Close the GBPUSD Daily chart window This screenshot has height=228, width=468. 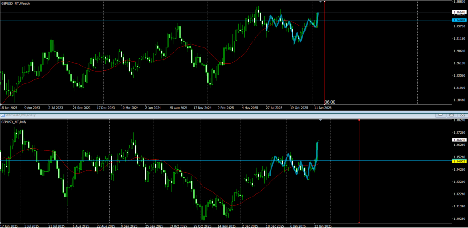(462, 114)
